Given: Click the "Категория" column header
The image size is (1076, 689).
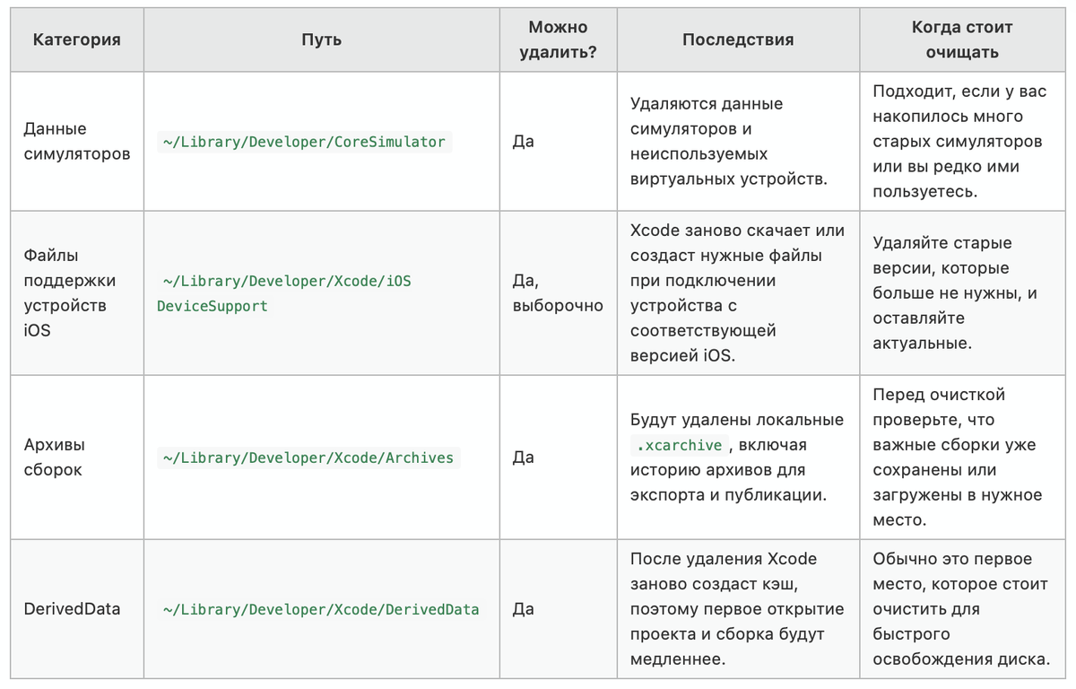Looking at the screenshot, I should [x=77, y=39].
